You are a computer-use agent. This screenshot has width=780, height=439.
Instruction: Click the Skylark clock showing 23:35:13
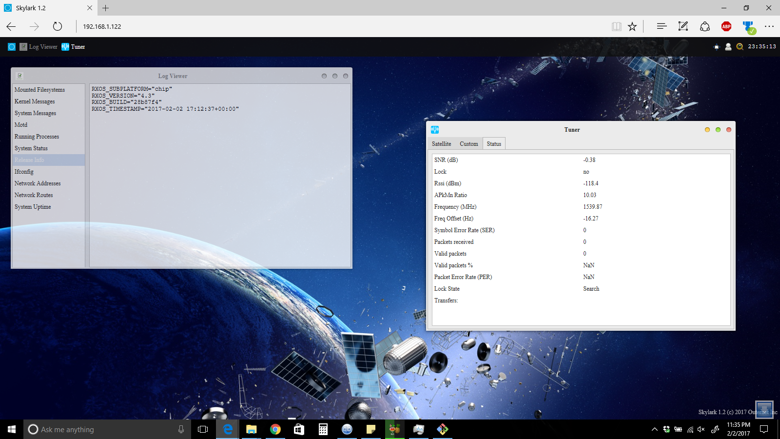[762, 47]
